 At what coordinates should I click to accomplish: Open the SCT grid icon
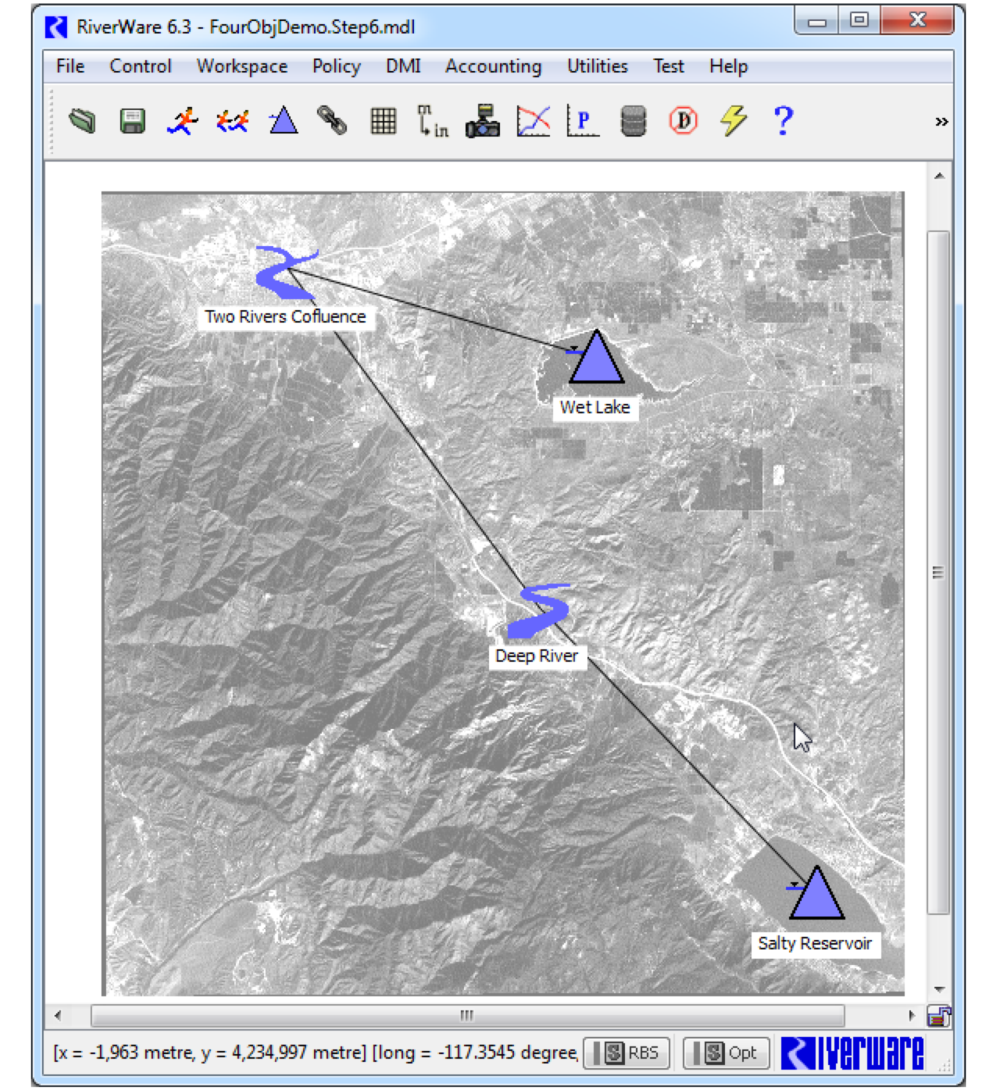pos(383,120)
